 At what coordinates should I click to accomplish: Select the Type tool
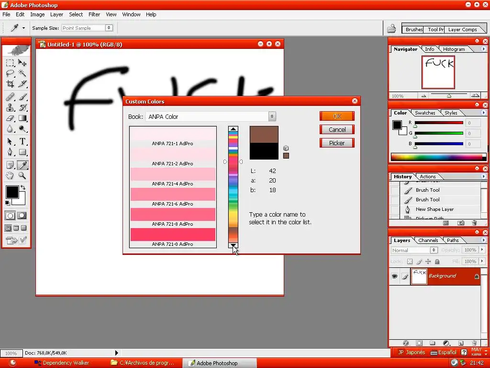(22, 141)
